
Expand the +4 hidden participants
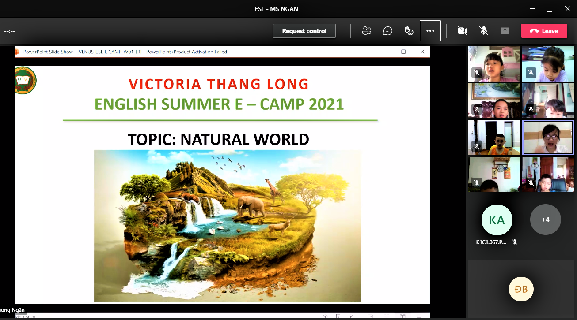pyautogui.click(x=545, y=220)
